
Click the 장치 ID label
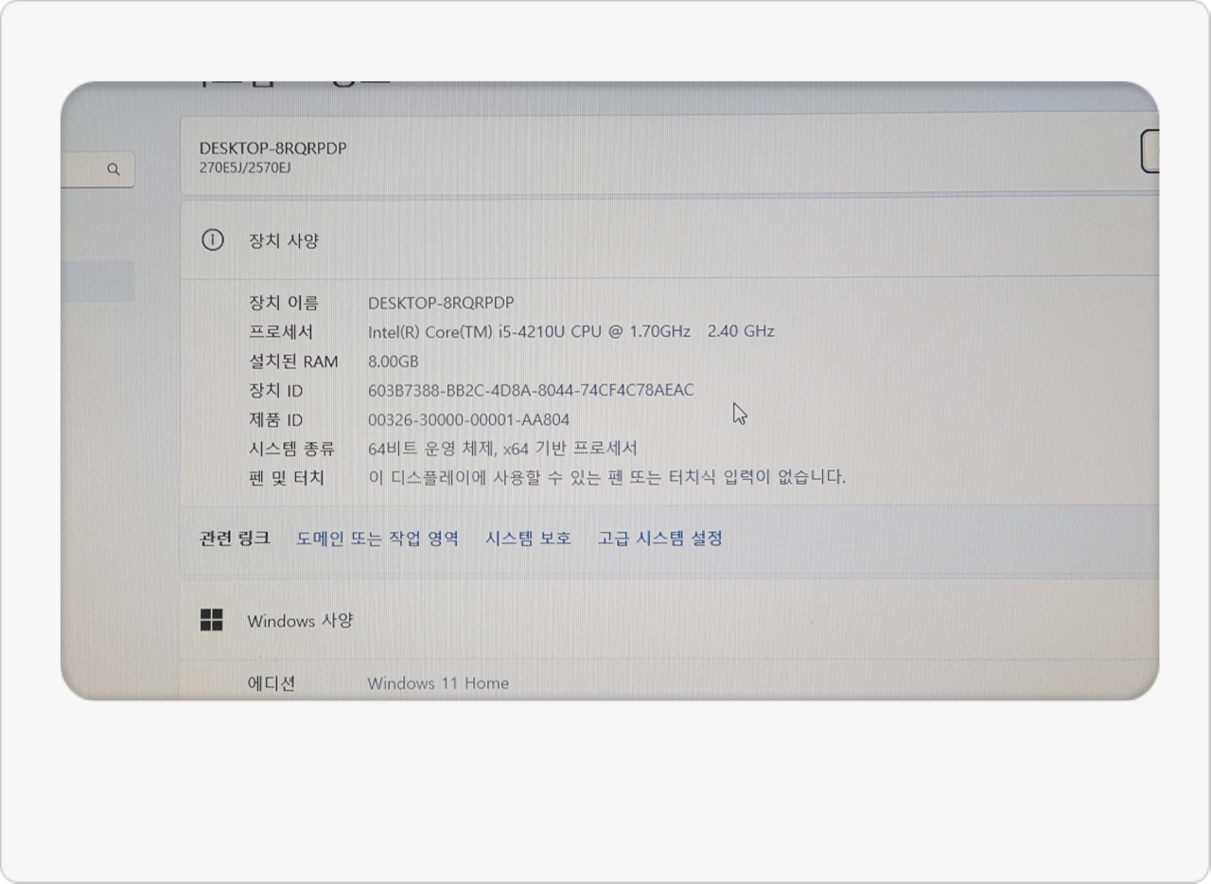[275, 391]
